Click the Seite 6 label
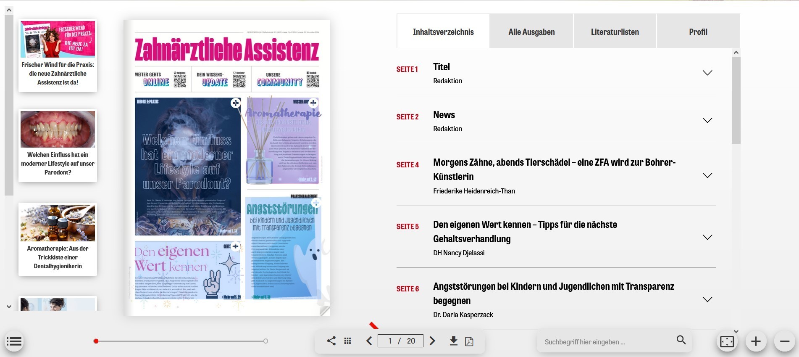The height and width of the screenshot is (357, 799). pyautogui.click(x=407, y=289)
